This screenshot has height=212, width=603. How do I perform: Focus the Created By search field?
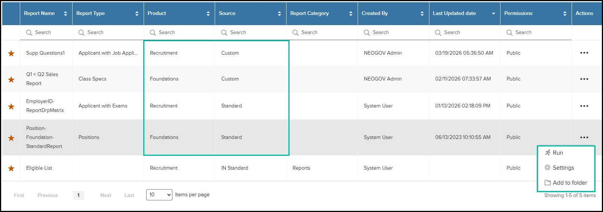click(x=393, y=33)
